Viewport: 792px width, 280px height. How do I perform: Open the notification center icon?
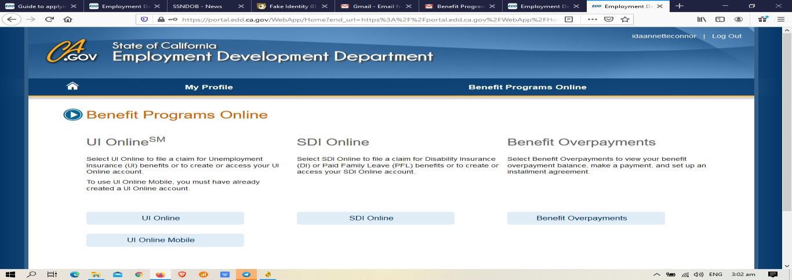tap(772, 275)
